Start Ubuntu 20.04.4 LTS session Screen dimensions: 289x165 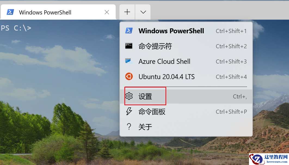(x=167, y=77)
